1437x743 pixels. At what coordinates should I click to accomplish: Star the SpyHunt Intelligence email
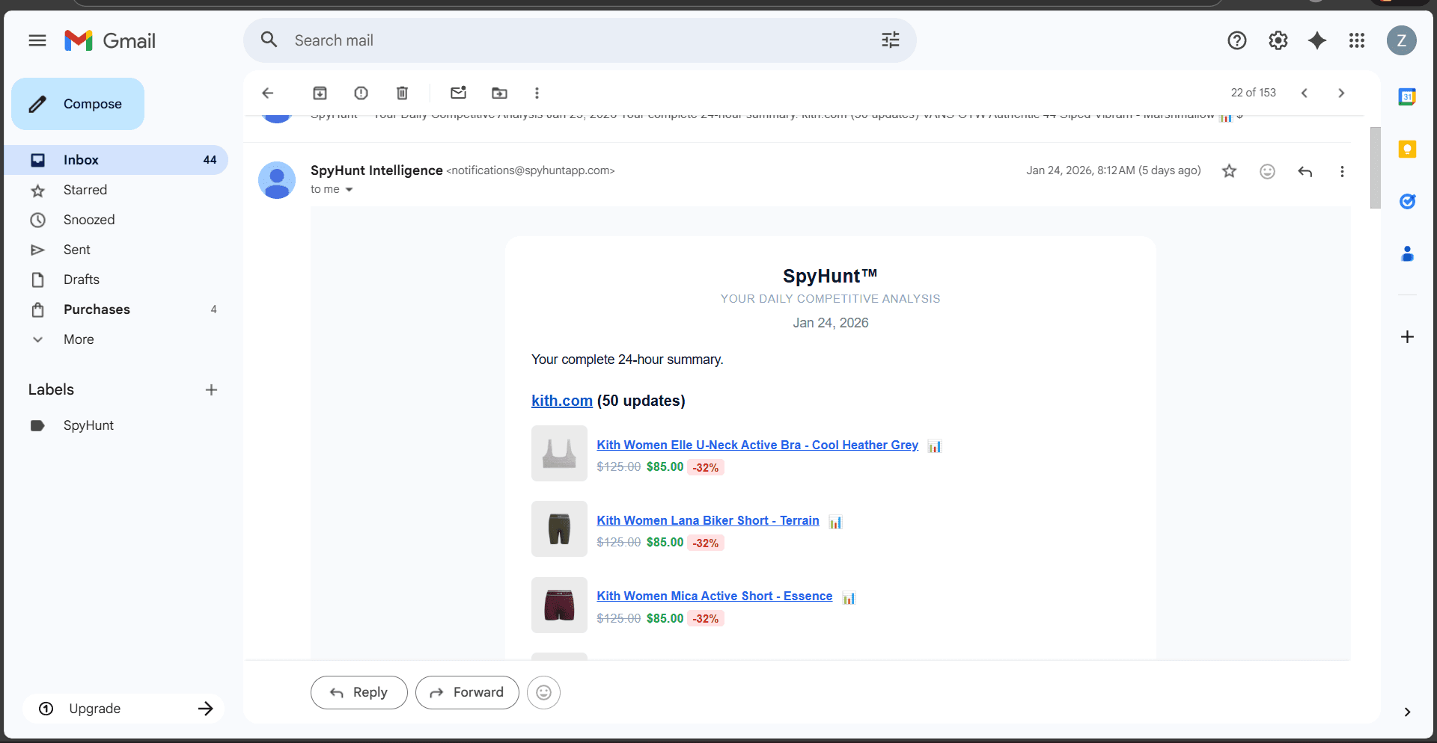(1229, 170)
